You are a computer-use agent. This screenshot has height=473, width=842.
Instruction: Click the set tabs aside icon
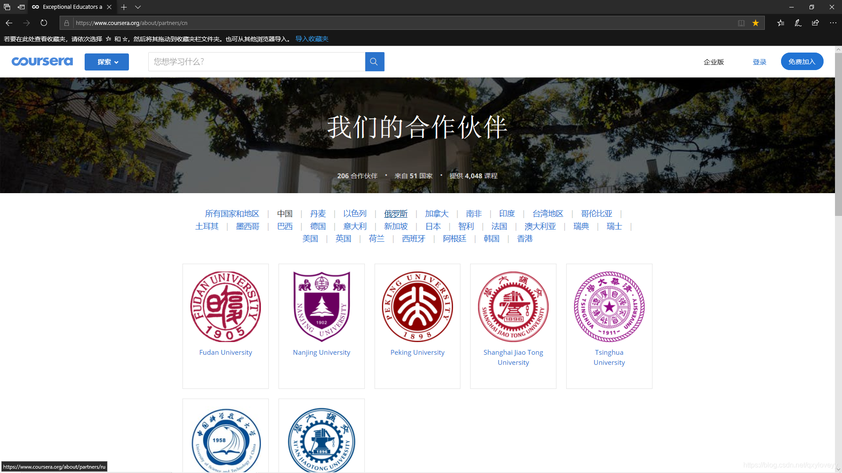coord(7,7)
